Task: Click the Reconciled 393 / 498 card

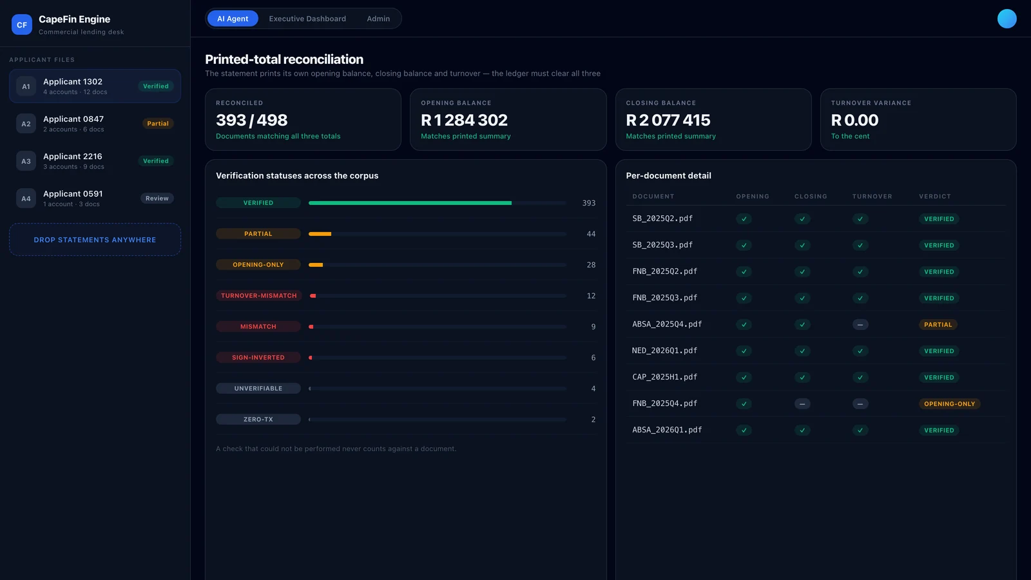Action: tap(303, 120)
